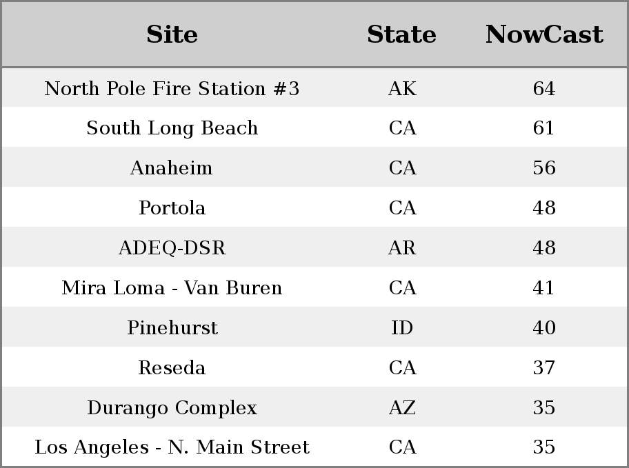Select the Portola site cell
Image resolution: width=629 pixels, height=468 pixels.
click(172, 207)
